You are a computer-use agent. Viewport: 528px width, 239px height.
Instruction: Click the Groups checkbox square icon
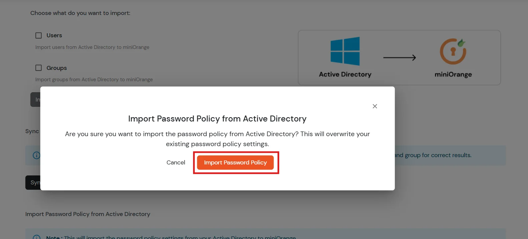pyautogui.click(x=38, y=68)
